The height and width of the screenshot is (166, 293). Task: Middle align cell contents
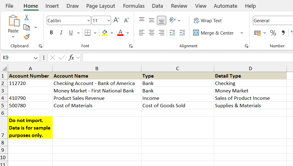[152, 20]
